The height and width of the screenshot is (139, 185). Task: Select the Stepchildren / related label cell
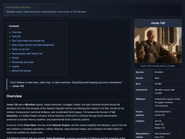tap(144, 135)
